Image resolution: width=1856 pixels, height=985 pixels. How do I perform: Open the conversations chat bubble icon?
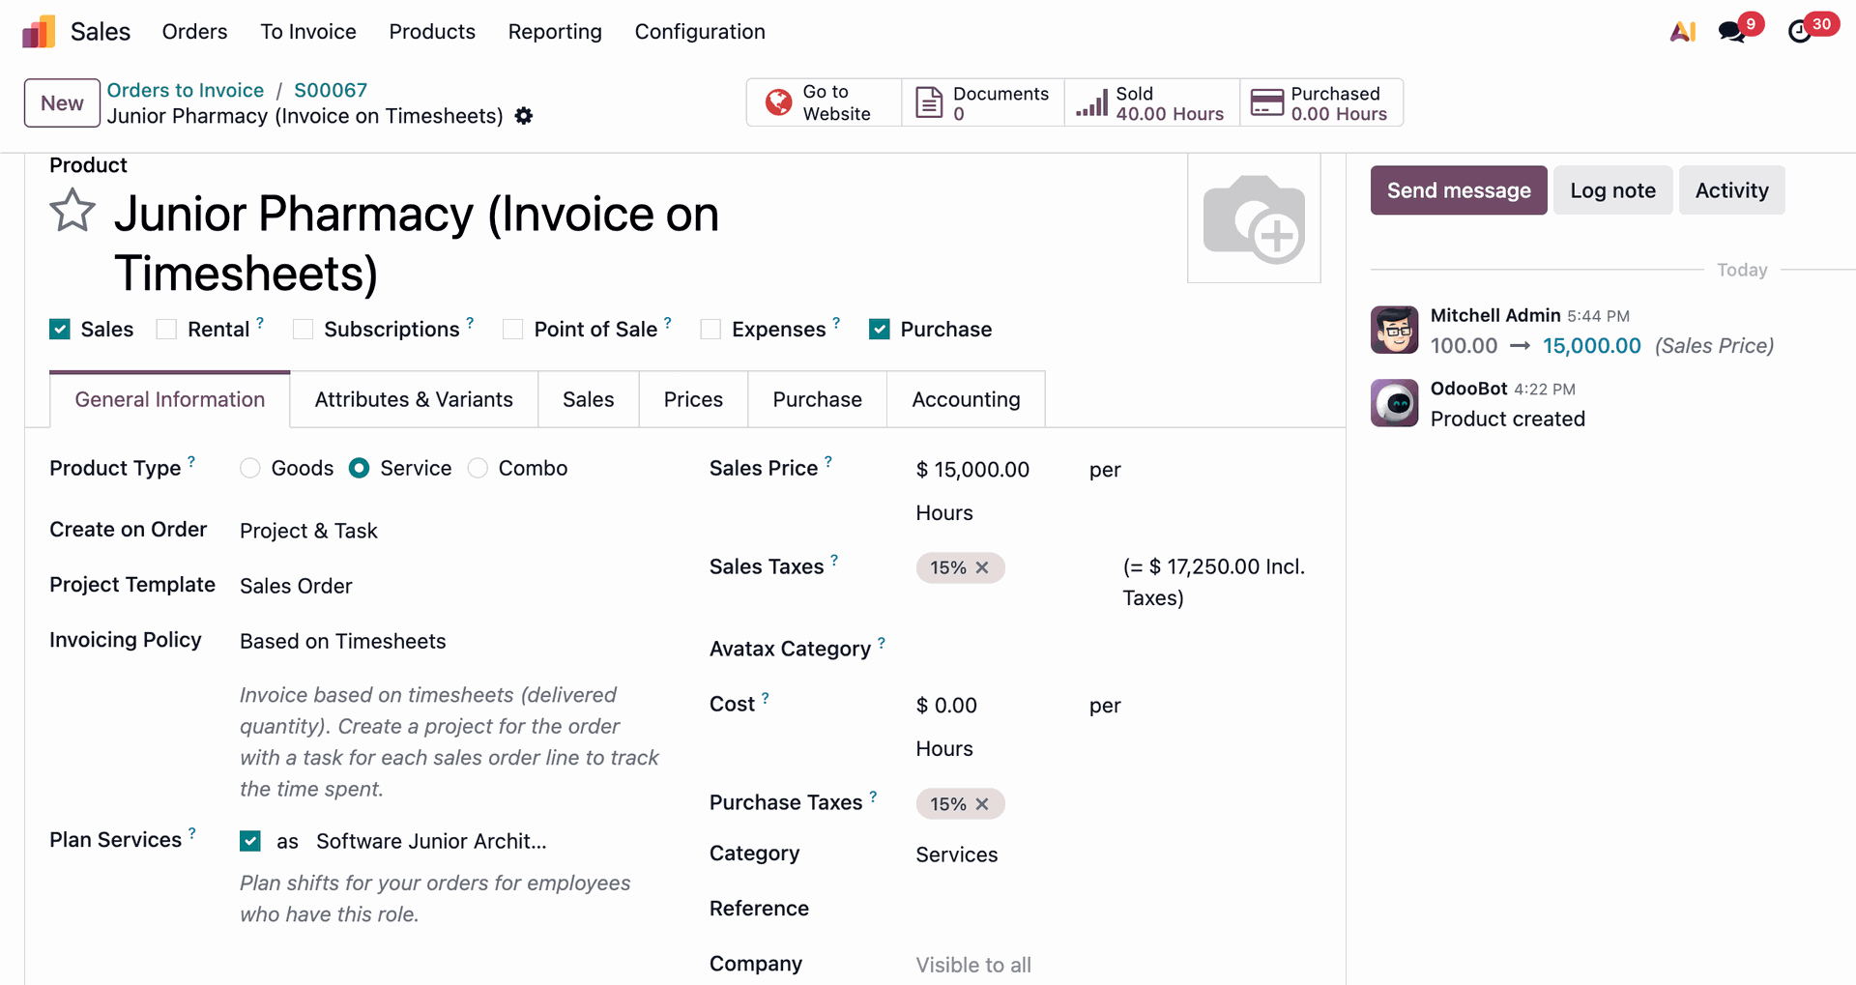[1731, 32]
